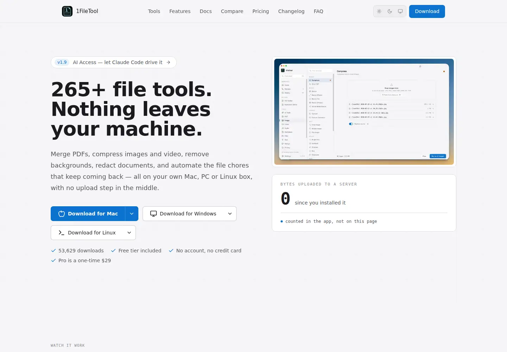Screen dimensions: 507x352
Task: Click Download for Linux button
Action: [87, 233]
